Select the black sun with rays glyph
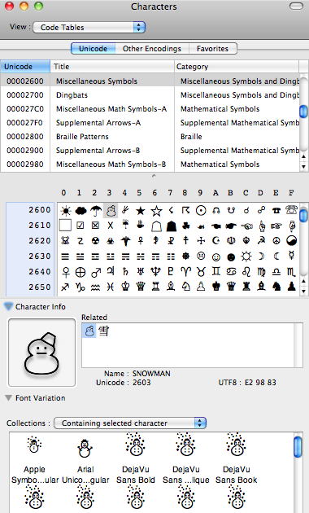 65,211
